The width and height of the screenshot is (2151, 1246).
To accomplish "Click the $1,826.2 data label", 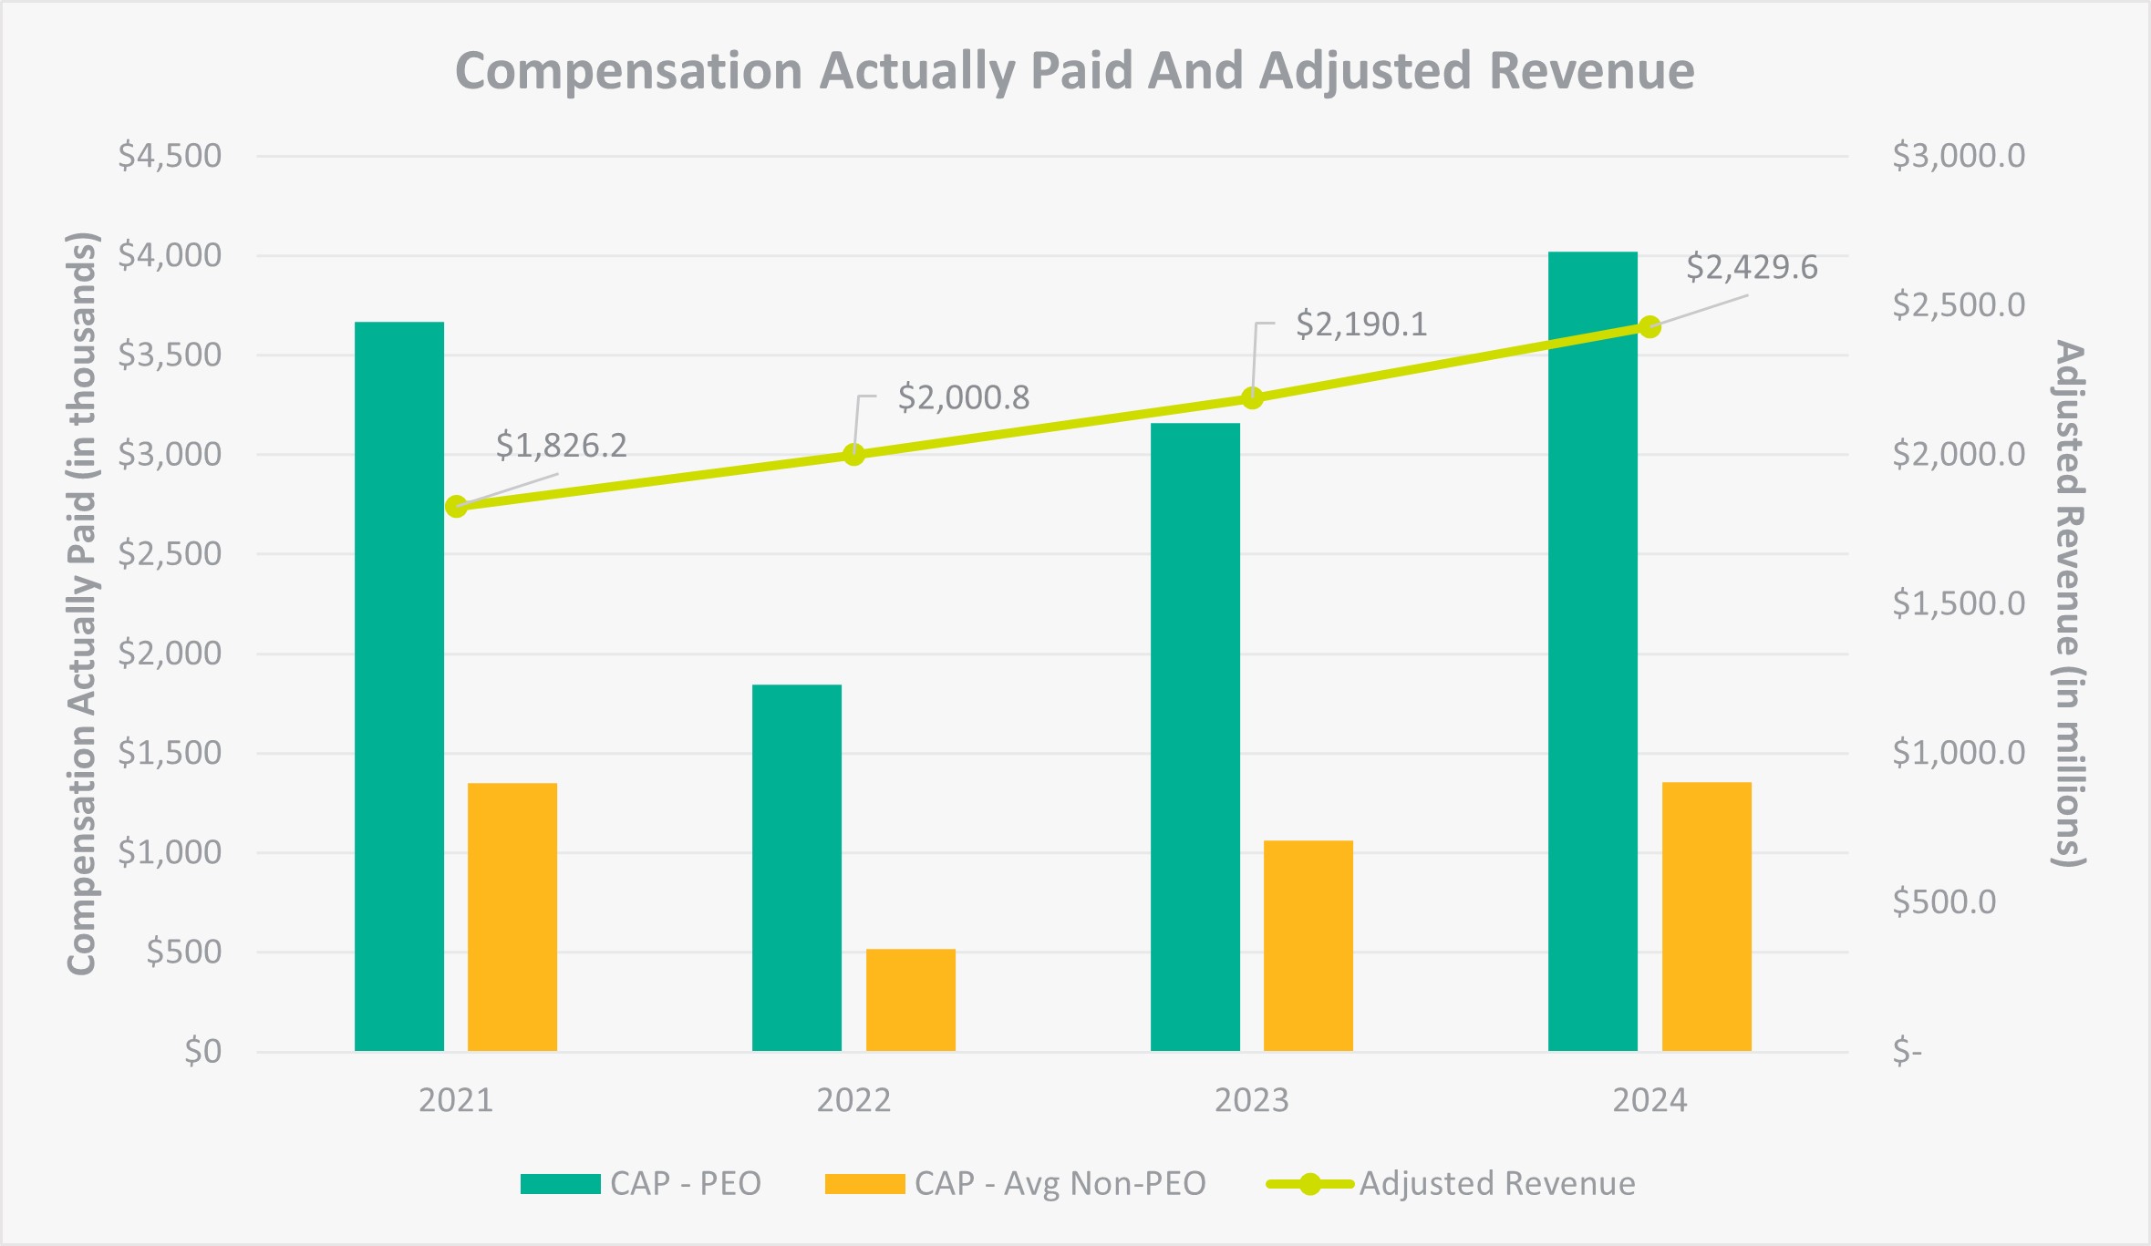I will [561, 446].
